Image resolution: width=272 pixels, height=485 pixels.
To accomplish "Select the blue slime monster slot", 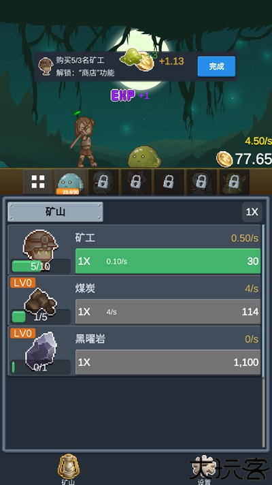I will (x=71, y=182).
